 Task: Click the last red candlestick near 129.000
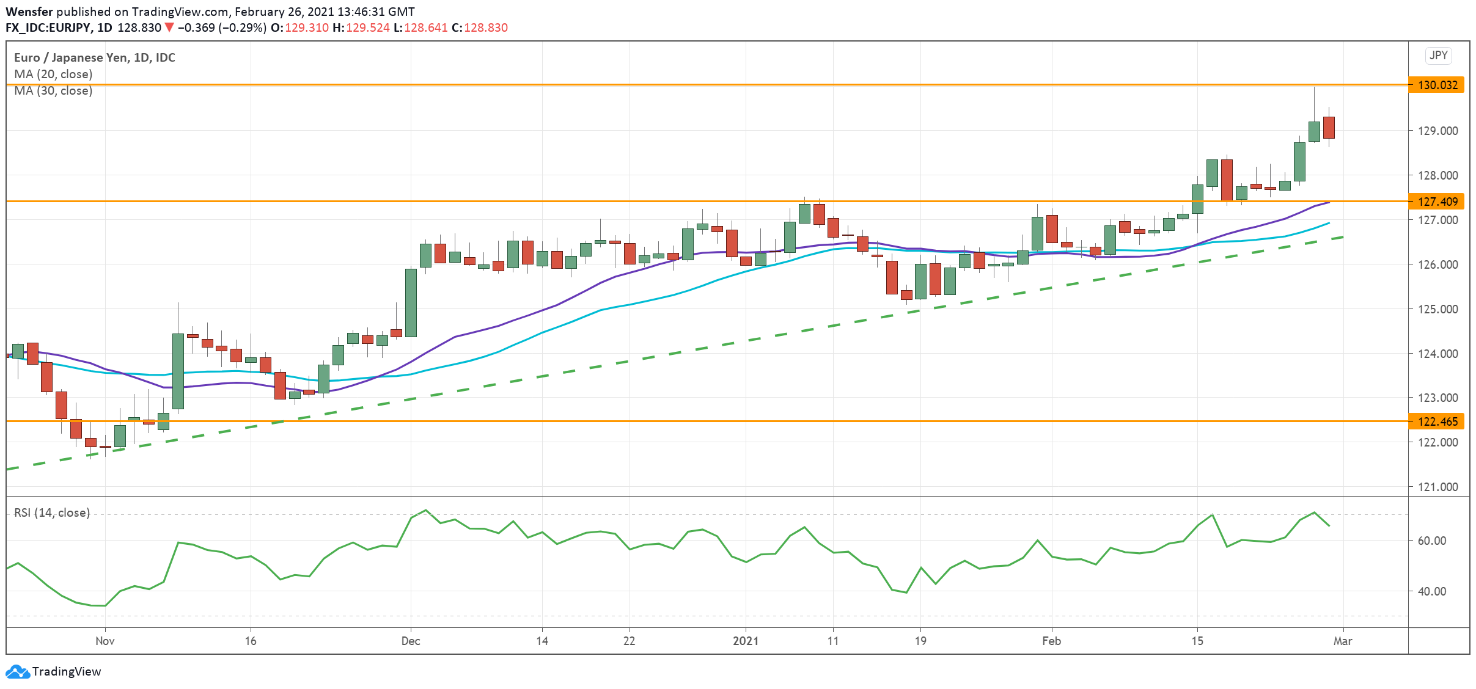tap(1329, 128)
